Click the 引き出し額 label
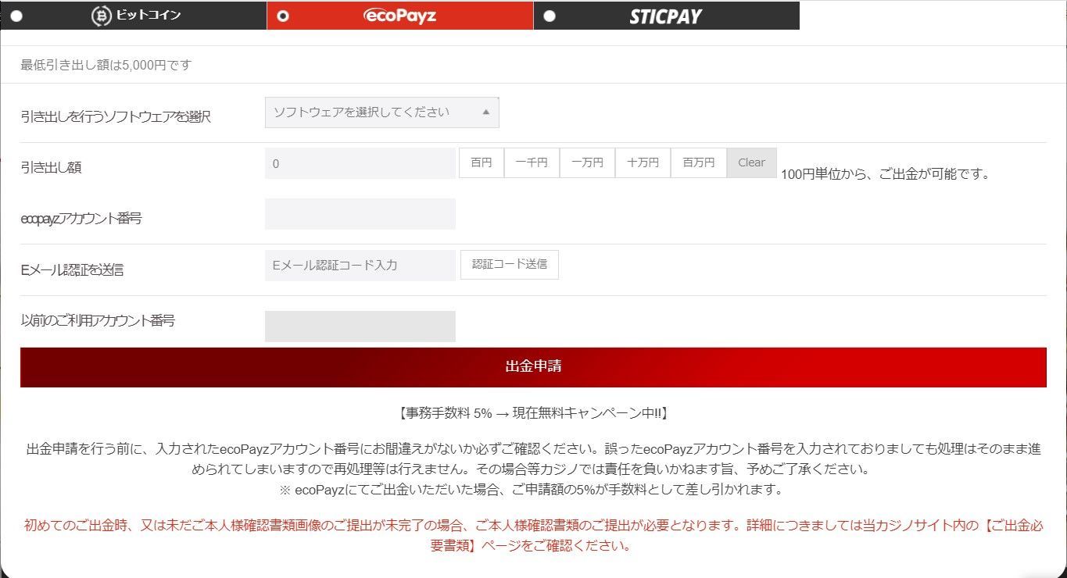Image resolution: width=1067 pixels, height=578 pixels. tap(52, 167)
